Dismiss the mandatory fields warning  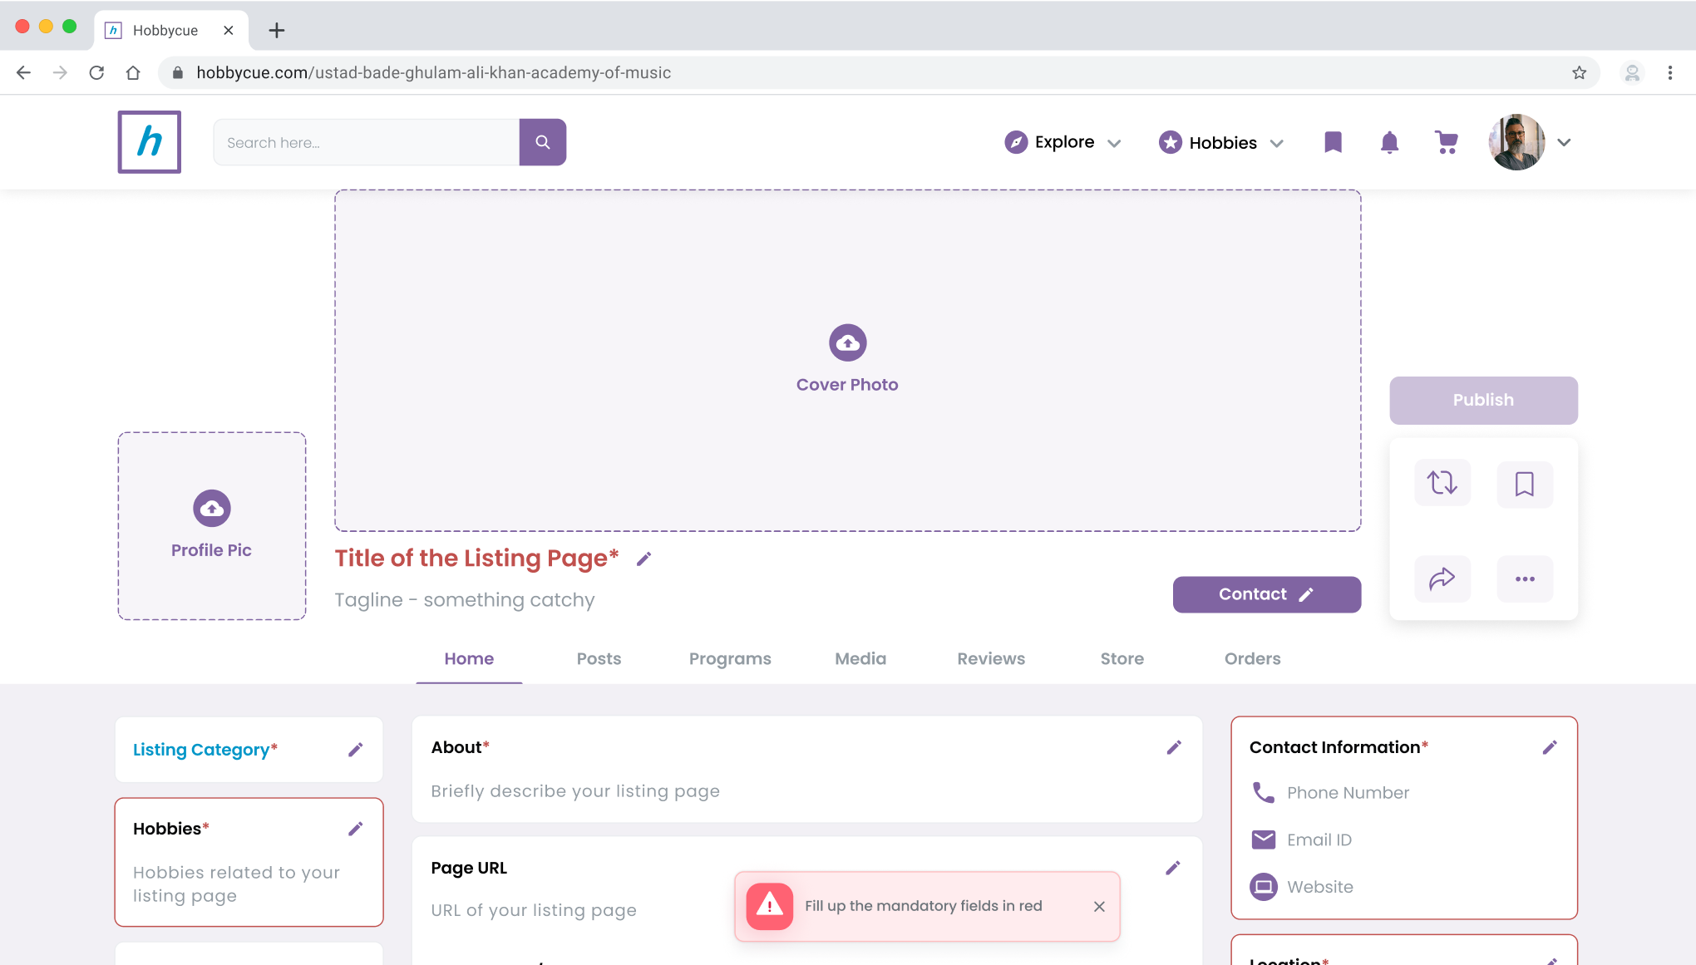click(x=1099, y=906)
